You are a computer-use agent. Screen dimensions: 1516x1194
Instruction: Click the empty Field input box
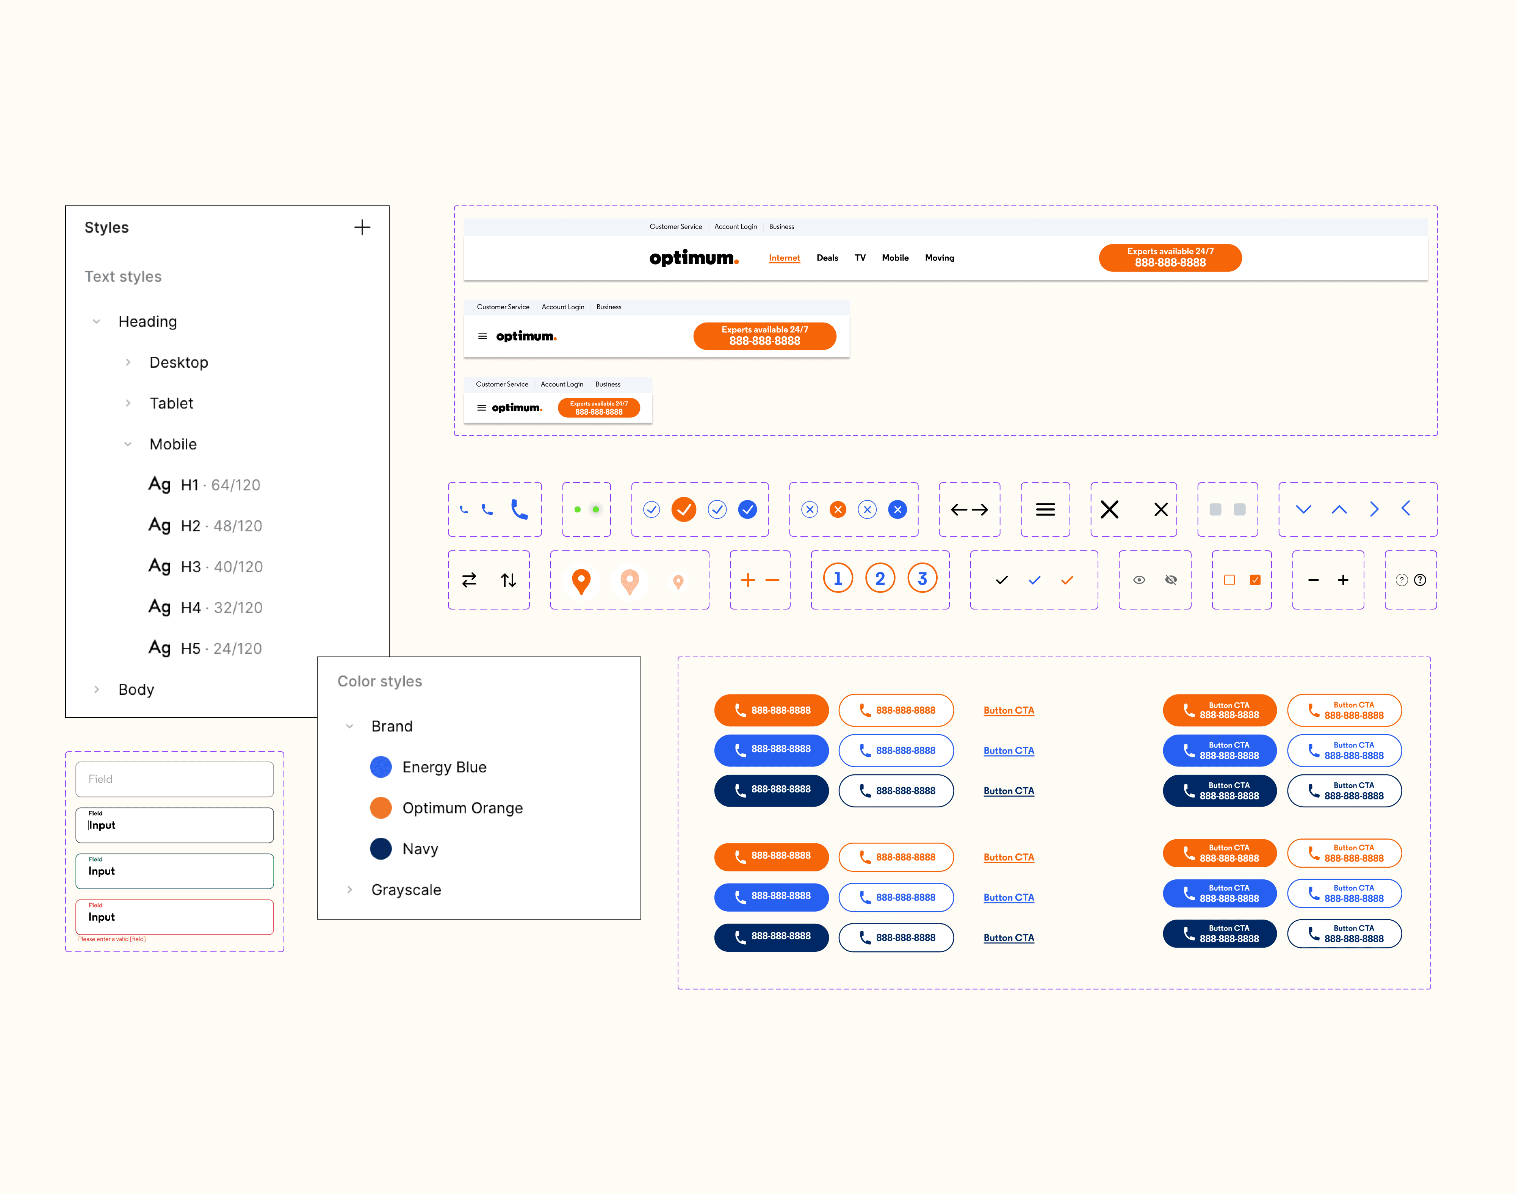[175, 779]
